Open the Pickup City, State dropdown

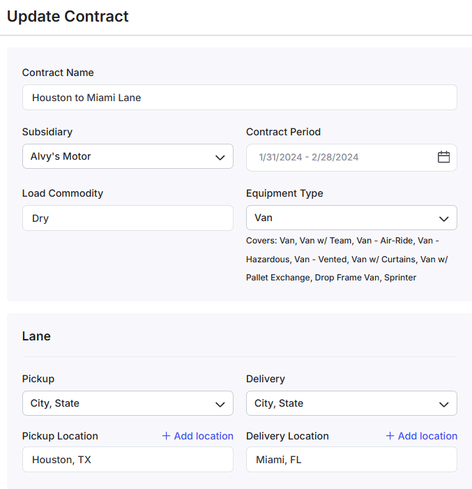[128, 403]
